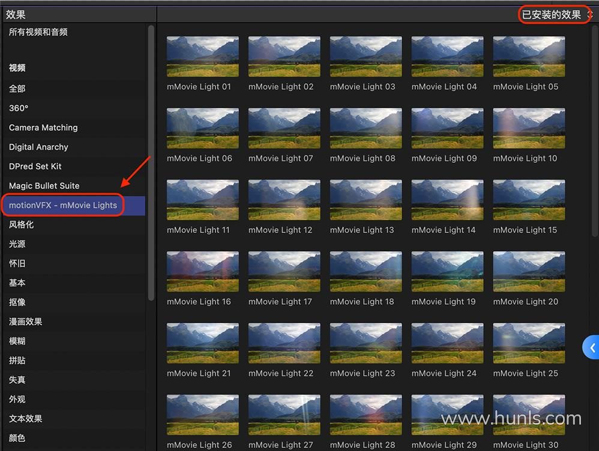
Task: Select mMovie Light 08 effect thumbnail
Action: click(366, 128)
